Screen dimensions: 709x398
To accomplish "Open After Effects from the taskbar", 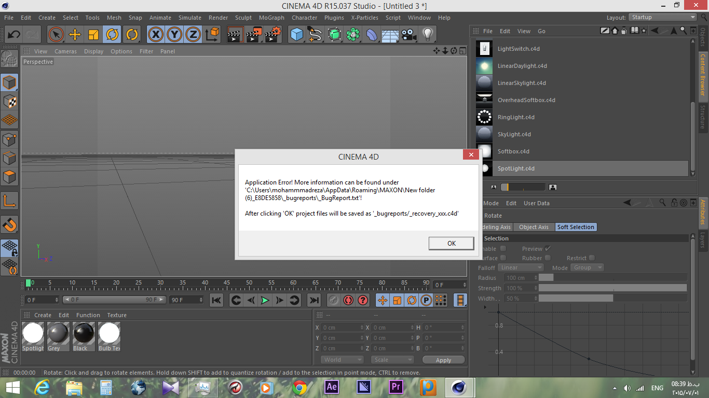I will click(x=332, y=387).
